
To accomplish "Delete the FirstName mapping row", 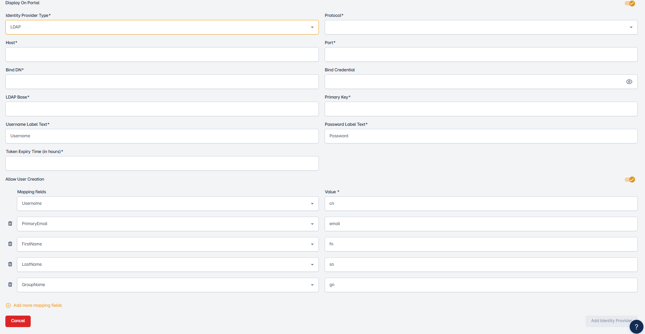I will [x=10, y=244].
